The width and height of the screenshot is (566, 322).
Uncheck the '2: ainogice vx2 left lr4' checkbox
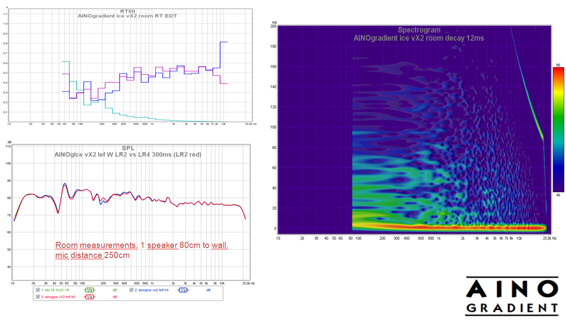pyautogui.click(x=132, y=290)
